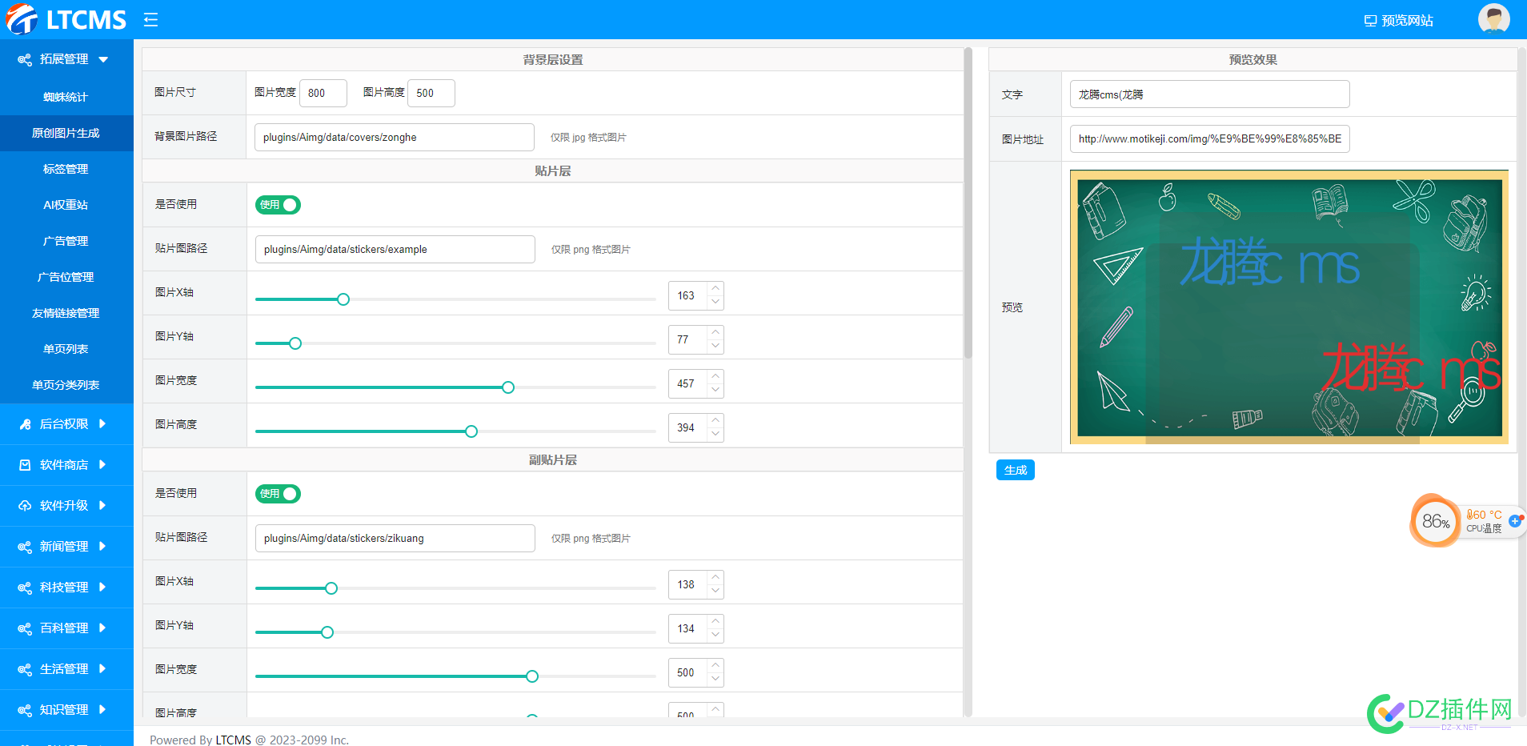This screenshot has width=1527, height=746.
Task: Click the preview website monitor icon
Action: [x=1370, y=21]
